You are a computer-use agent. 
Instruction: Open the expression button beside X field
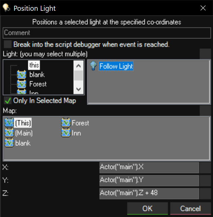click(205, 168)
